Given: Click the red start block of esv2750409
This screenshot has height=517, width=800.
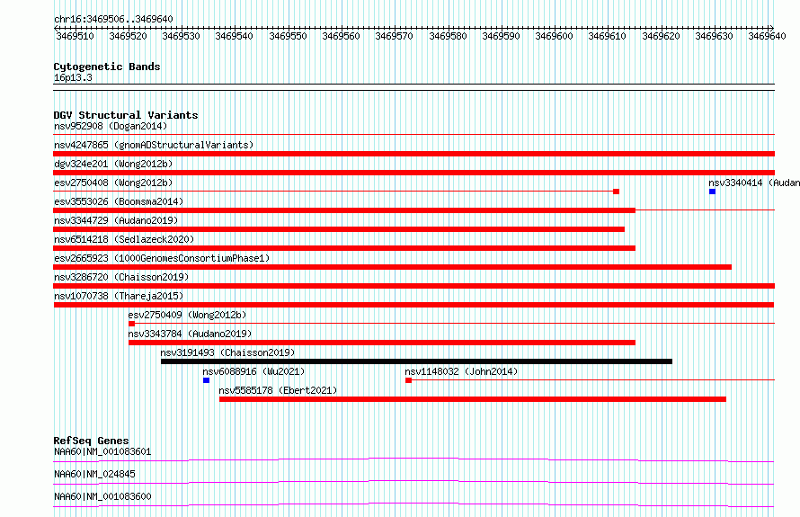Looking at the screenshot, I should pos(131,324).
